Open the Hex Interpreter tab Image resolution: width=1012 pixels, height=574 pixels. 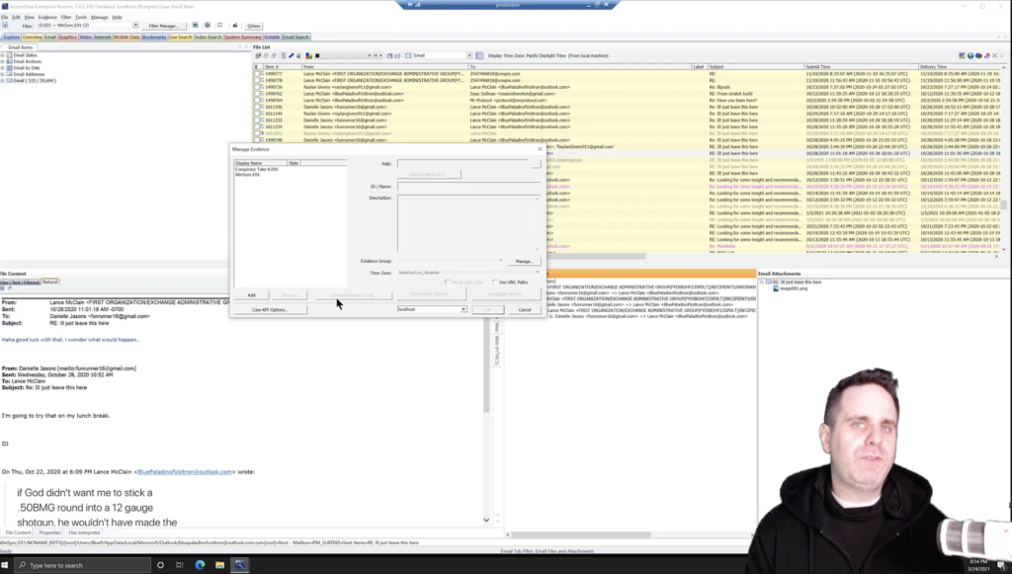point(85,533)
